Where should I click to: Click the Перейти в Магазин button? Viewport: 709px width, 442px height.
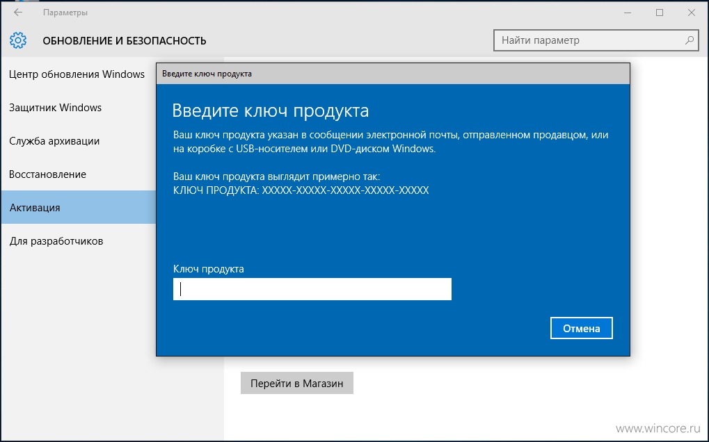pos(296,384)
